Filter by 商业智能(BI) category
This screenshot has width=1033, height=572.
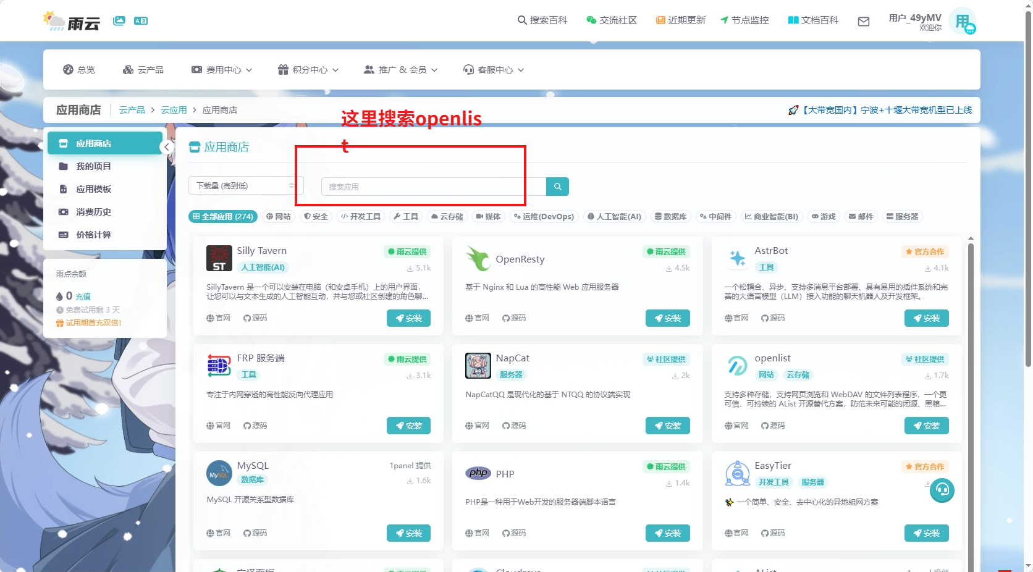(x=772, y=217)
